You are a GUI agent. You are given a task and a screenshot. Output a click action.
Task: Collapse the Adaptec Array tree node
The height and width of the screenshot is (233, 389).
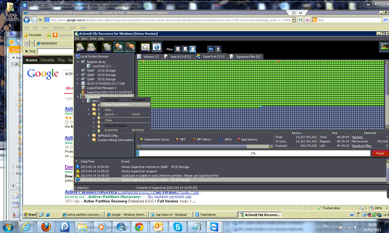tap(77, 62)
